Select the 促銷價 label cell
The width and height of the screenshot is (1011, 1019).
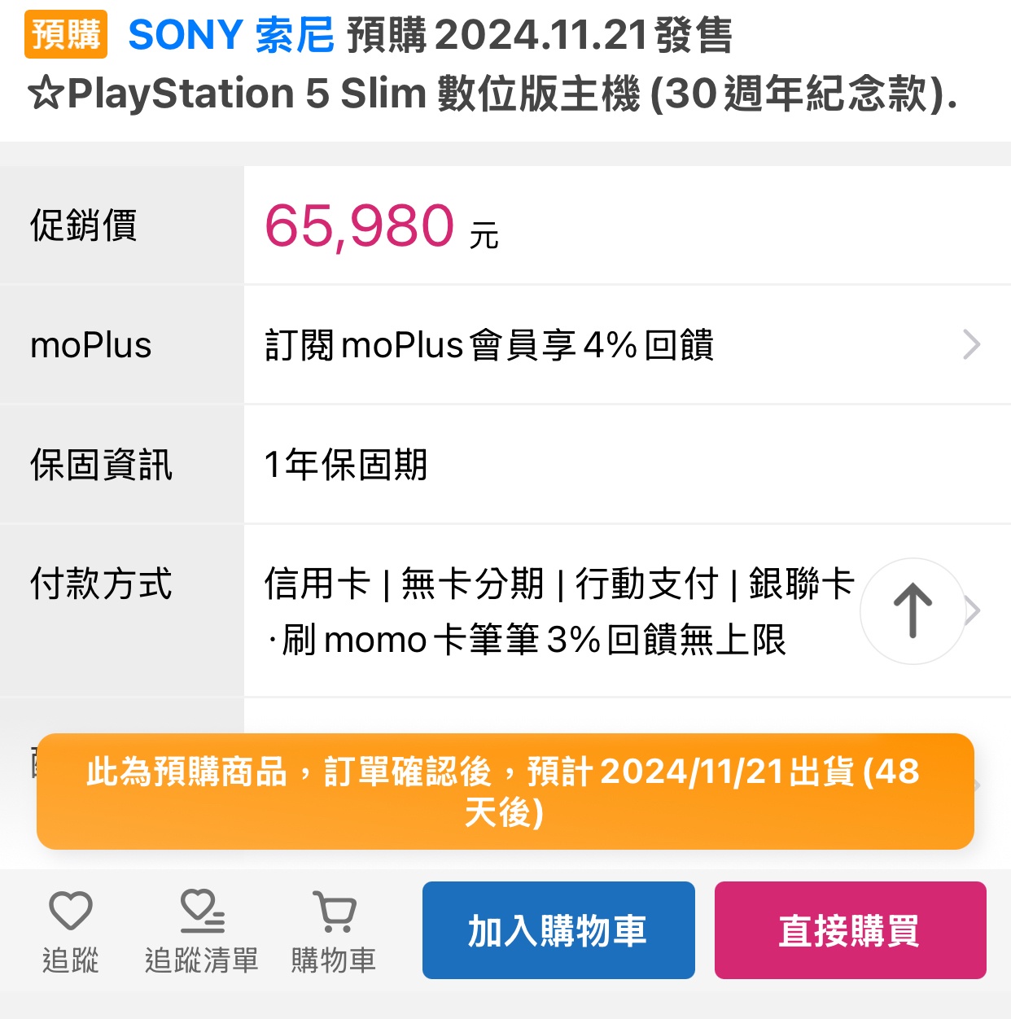pos(122,225)
